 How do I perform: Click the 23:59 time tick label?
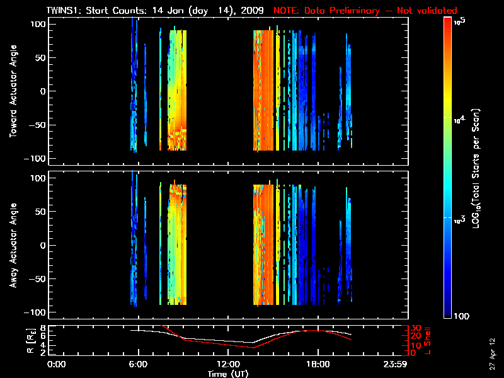coord(396,364)
